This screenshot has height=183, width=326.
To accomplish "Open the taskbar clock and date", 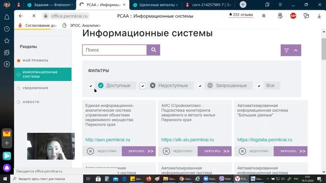I will (307, 178).
